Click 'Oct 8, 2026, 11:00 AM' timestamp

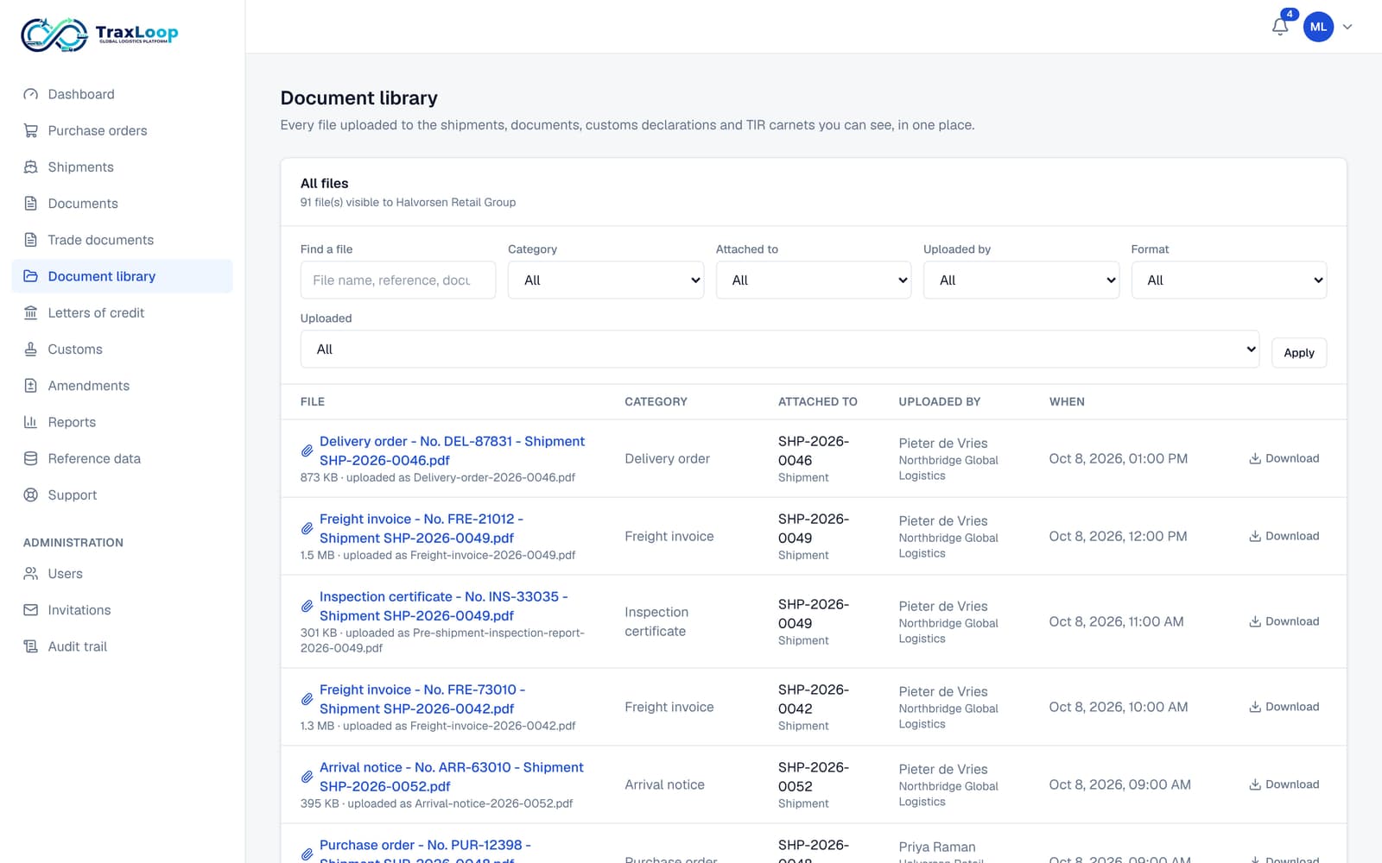(x=1116, y=621)
